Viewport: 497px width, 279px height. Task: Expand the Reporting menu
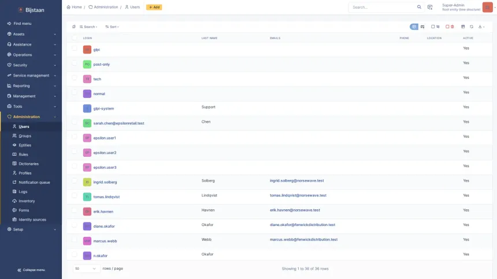[31, 86]
